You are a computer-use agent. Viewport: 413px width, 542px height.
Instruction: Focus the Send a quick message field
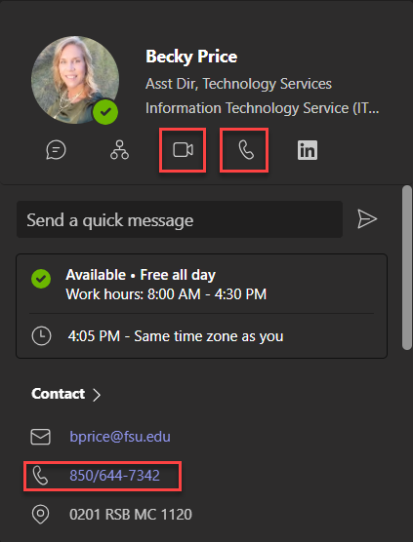[x=180, y=219]
